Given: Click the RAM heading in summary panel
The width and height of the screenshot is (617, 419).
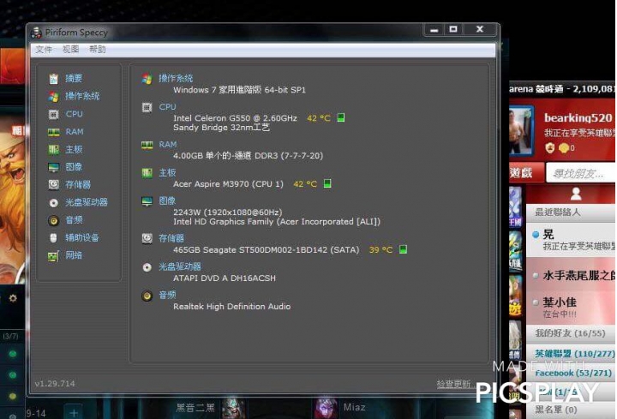Looking at the screenshot, I should (x=168, y=145).
